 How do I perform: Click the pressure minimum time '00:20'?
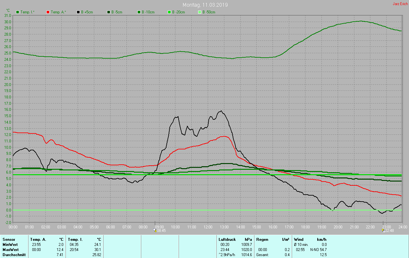click(x=225, y=244)
